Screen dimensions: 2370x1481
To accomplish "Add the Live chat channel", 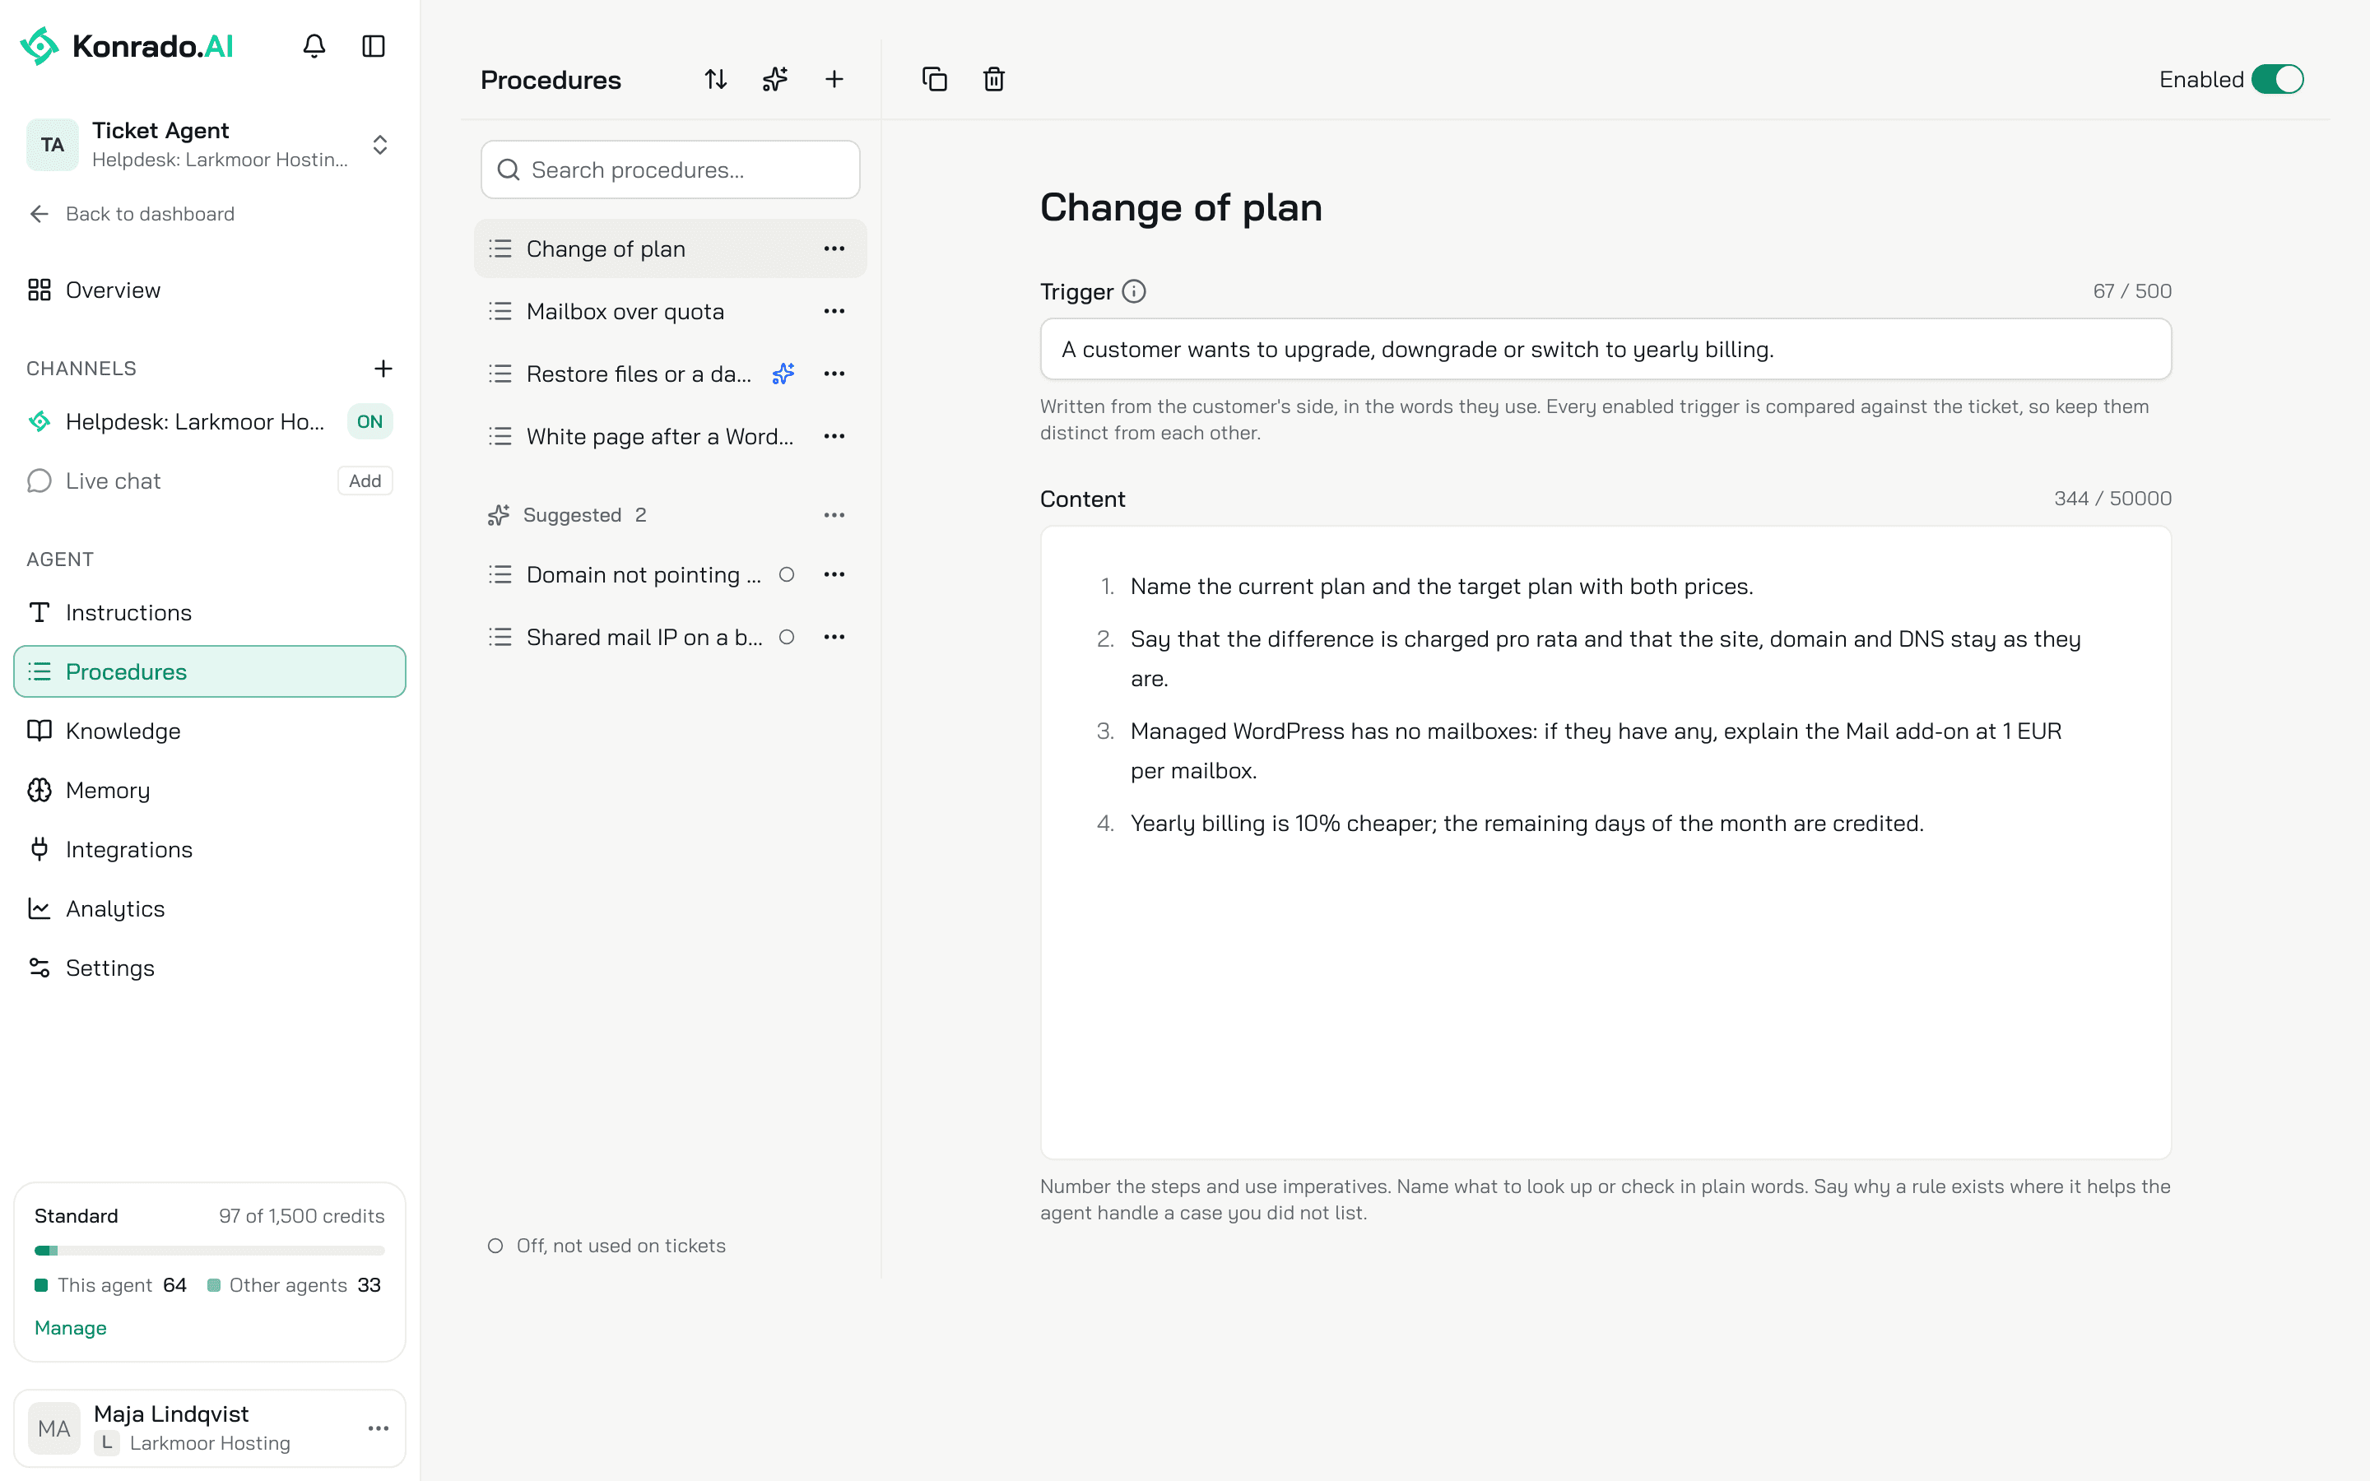I will click(x=365, y=481).
